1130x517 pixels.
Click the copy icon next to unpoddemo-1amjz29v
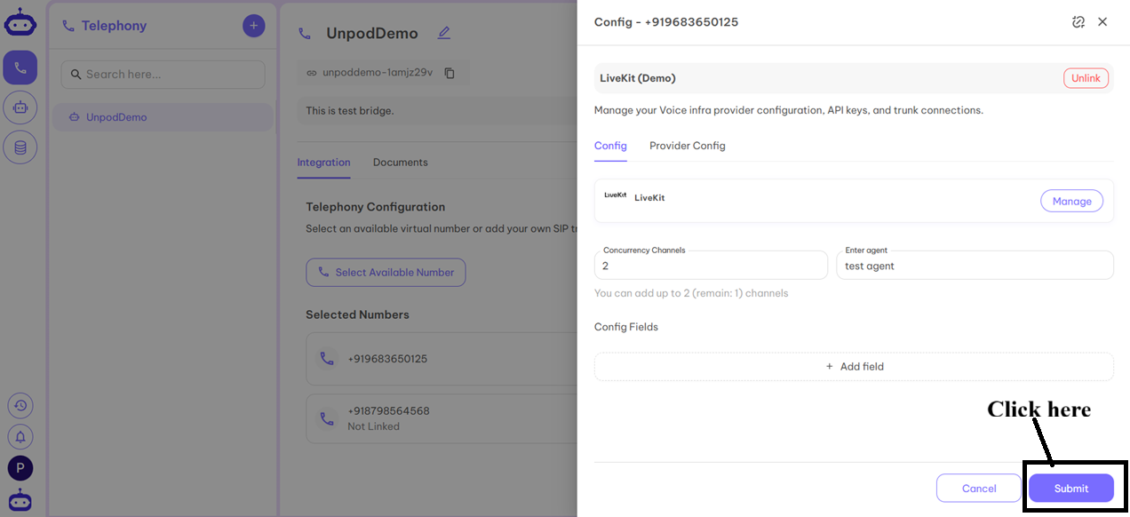pos(450,73)
